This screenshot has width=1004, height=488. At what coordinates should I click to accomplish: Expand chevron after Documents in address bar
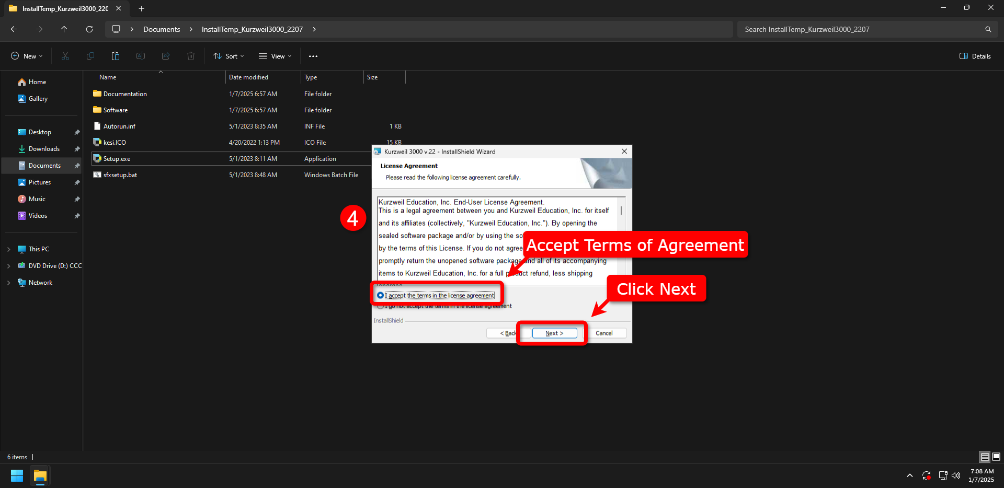tap(191, 29)
